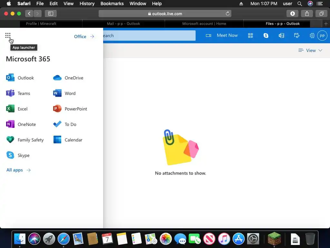This screenshot has width=330, height=248.
Task: Reload the outlook.live.com page
Action: click(x=228, y=14)
